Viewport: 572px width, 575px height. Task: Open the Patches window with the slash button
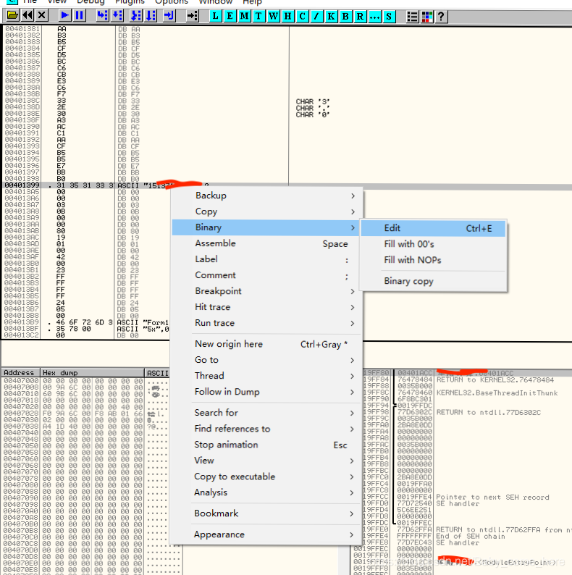pos(317,16)
